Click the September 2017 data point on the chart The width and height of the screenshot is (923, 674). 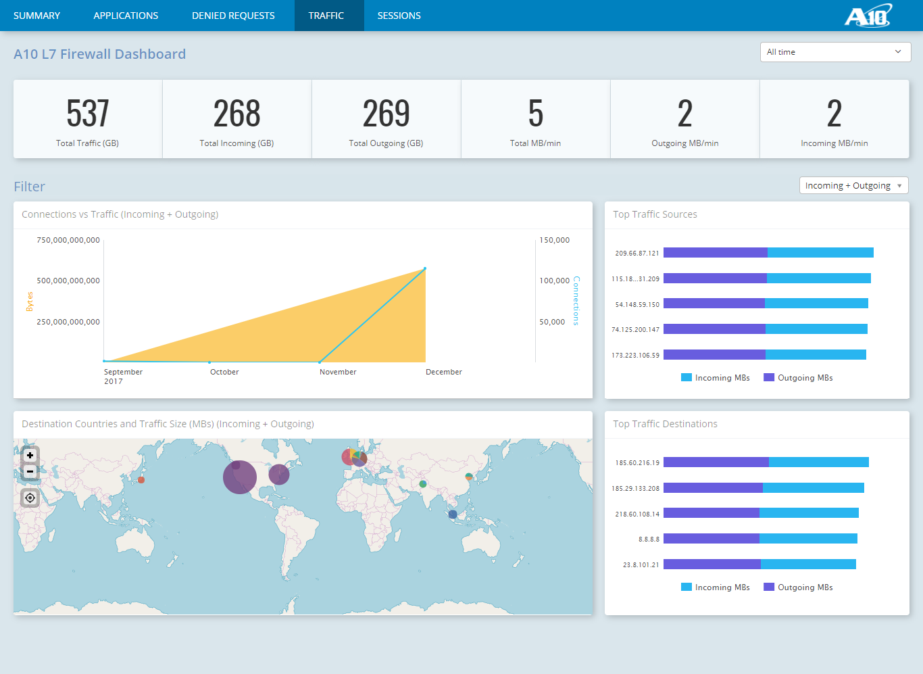(x=104, y=361)
